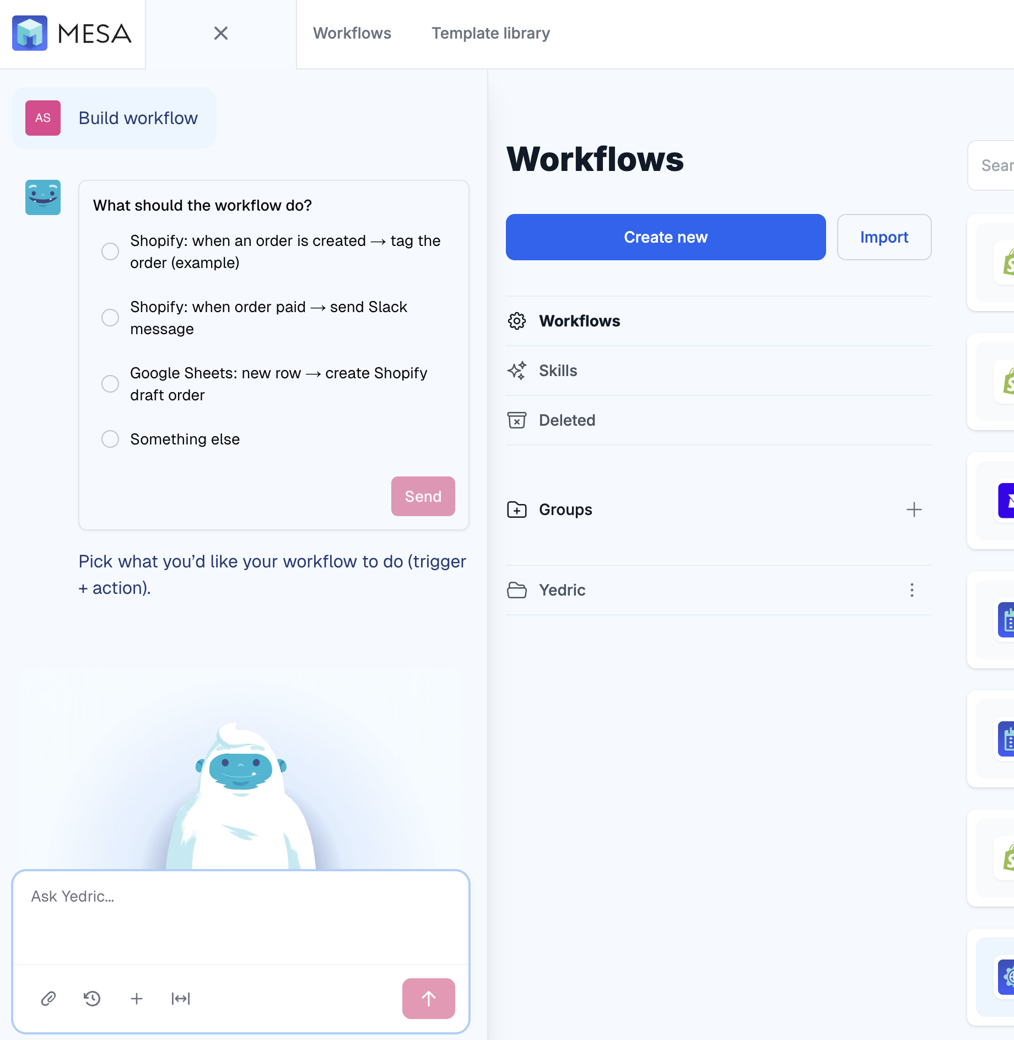This screenshot has width=1014, height=1040.
Task: Click the Yedric folder icon
Action: tap(517, 590)
